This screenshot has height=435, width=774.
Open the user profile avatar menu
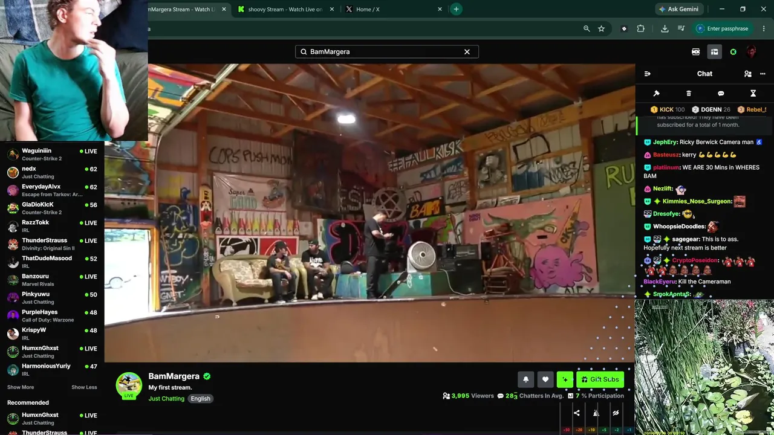point(751,52)
